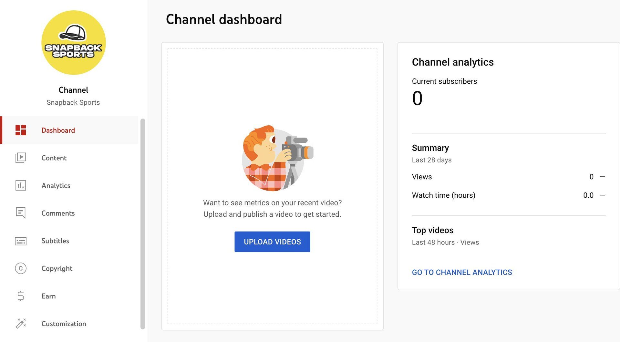620x342 pixels.
Task: Go to the Analytics sidebar label
Action: 56,186
